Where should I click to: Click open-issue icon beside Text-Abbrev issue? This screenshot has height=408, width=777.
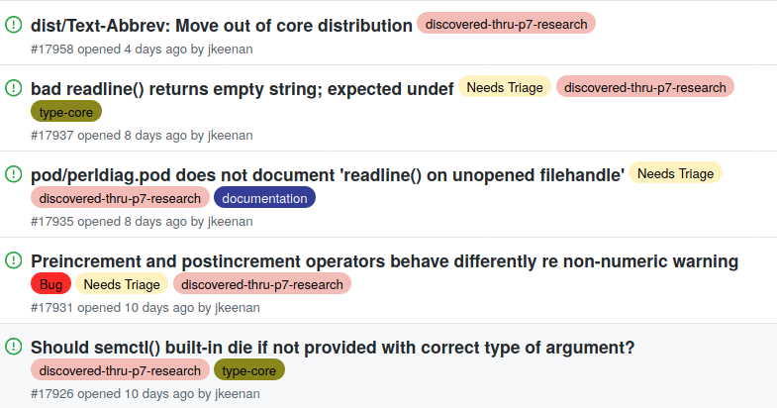pos(14,25)
